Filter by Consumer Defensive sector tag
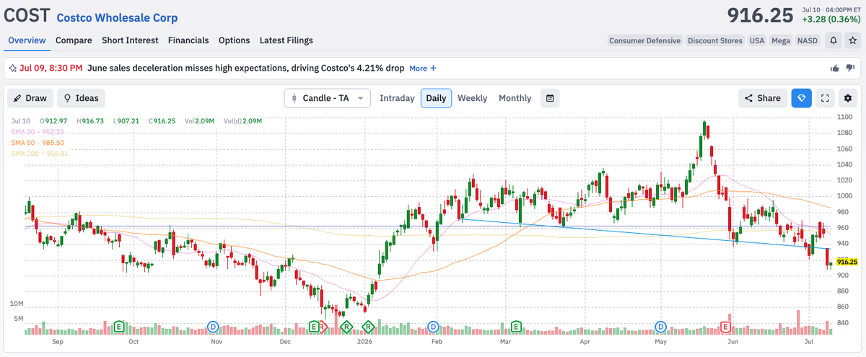 (x=644, y=40)
